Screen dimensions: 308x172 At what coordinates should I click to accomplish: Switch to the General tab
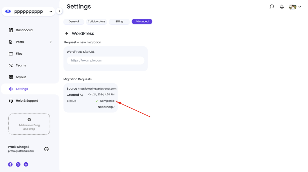tap(74, 22)
